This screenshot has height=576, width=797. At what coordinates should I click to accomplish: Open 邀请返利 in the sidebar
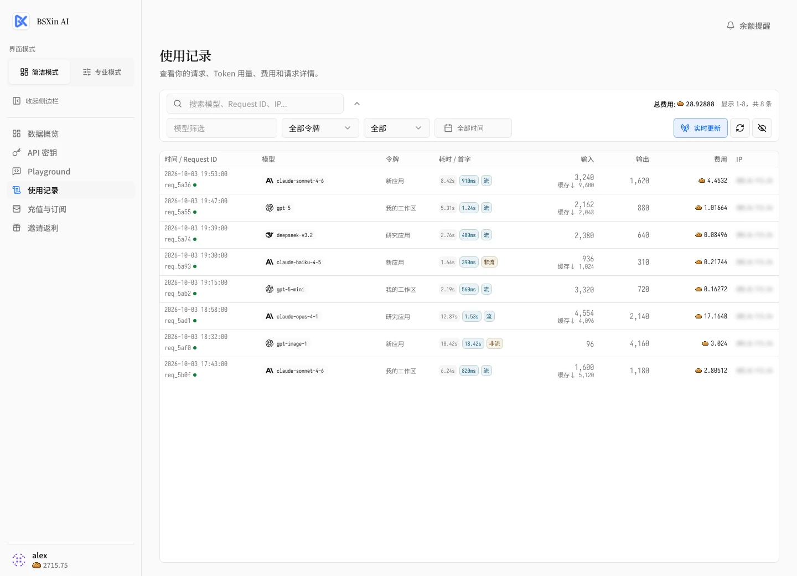click(x=71, y=228)
